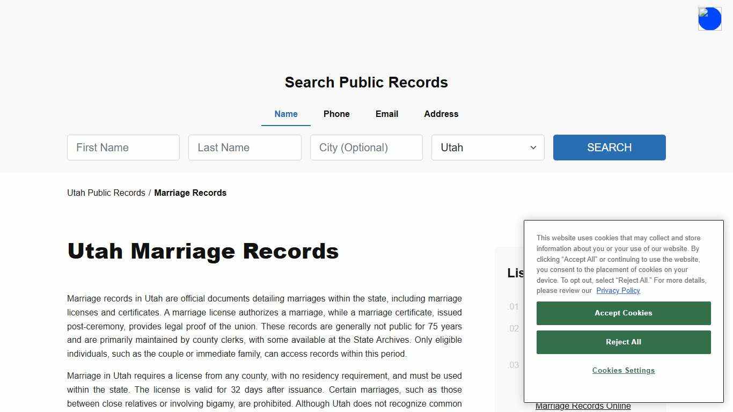Expand list item .01 in the sidebar
The image size is (733, 412).
pyautogui.click(x=513, y=307)
